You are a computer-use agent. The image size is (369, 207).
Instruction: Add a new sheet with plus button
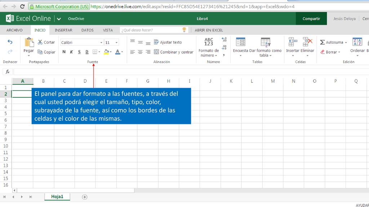(85, 197)
